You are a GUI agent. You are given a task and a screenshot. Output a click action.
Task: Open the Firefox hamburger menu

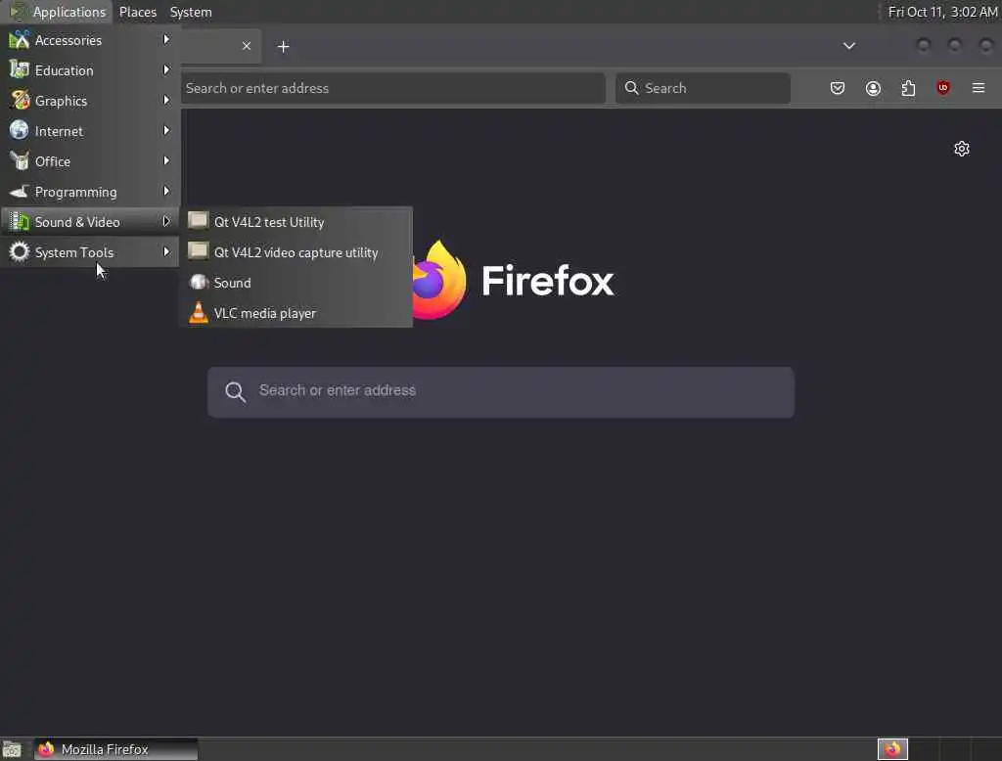pos(979,88)
